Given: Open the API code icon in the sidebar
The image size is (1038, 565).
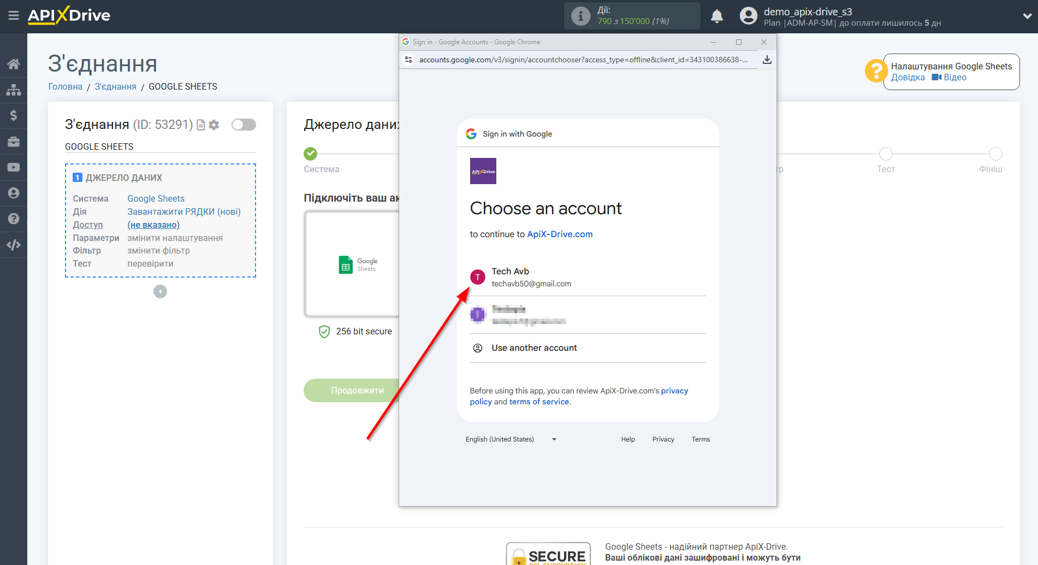Looking at the screenshot, I should (14, 244).
